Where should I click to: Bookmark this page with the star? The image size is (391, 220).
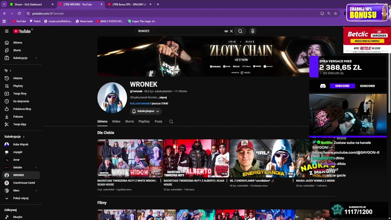tap(335, 13)
